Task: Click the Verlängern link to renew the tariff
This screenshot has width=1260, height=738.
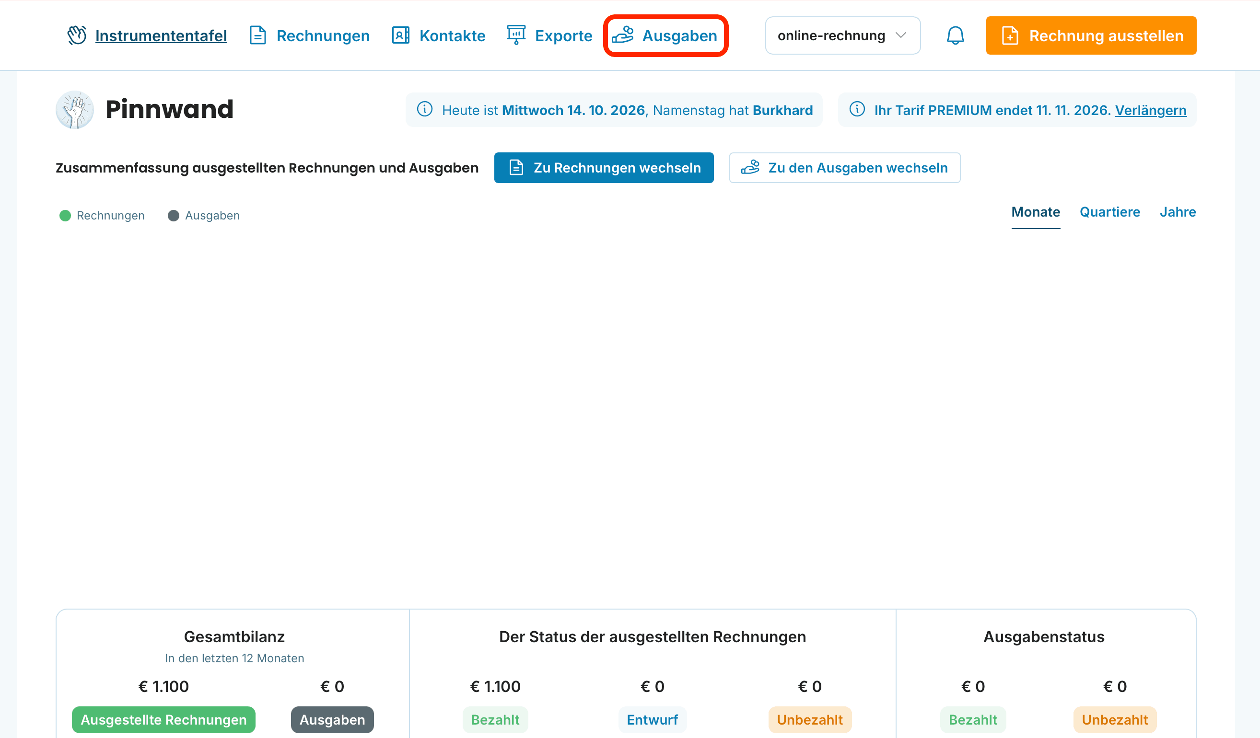Action: (x=1151, y=110)
